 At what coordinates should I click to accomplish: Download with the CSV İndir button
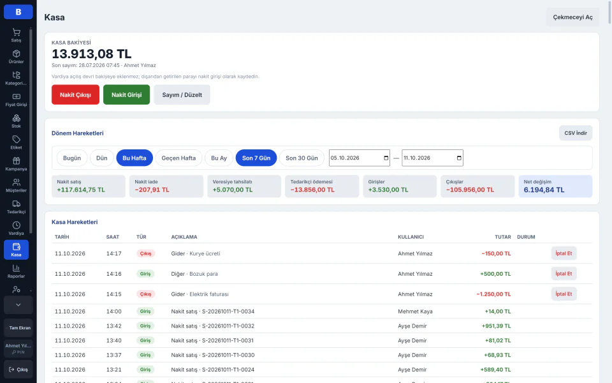tap(576, 133)
